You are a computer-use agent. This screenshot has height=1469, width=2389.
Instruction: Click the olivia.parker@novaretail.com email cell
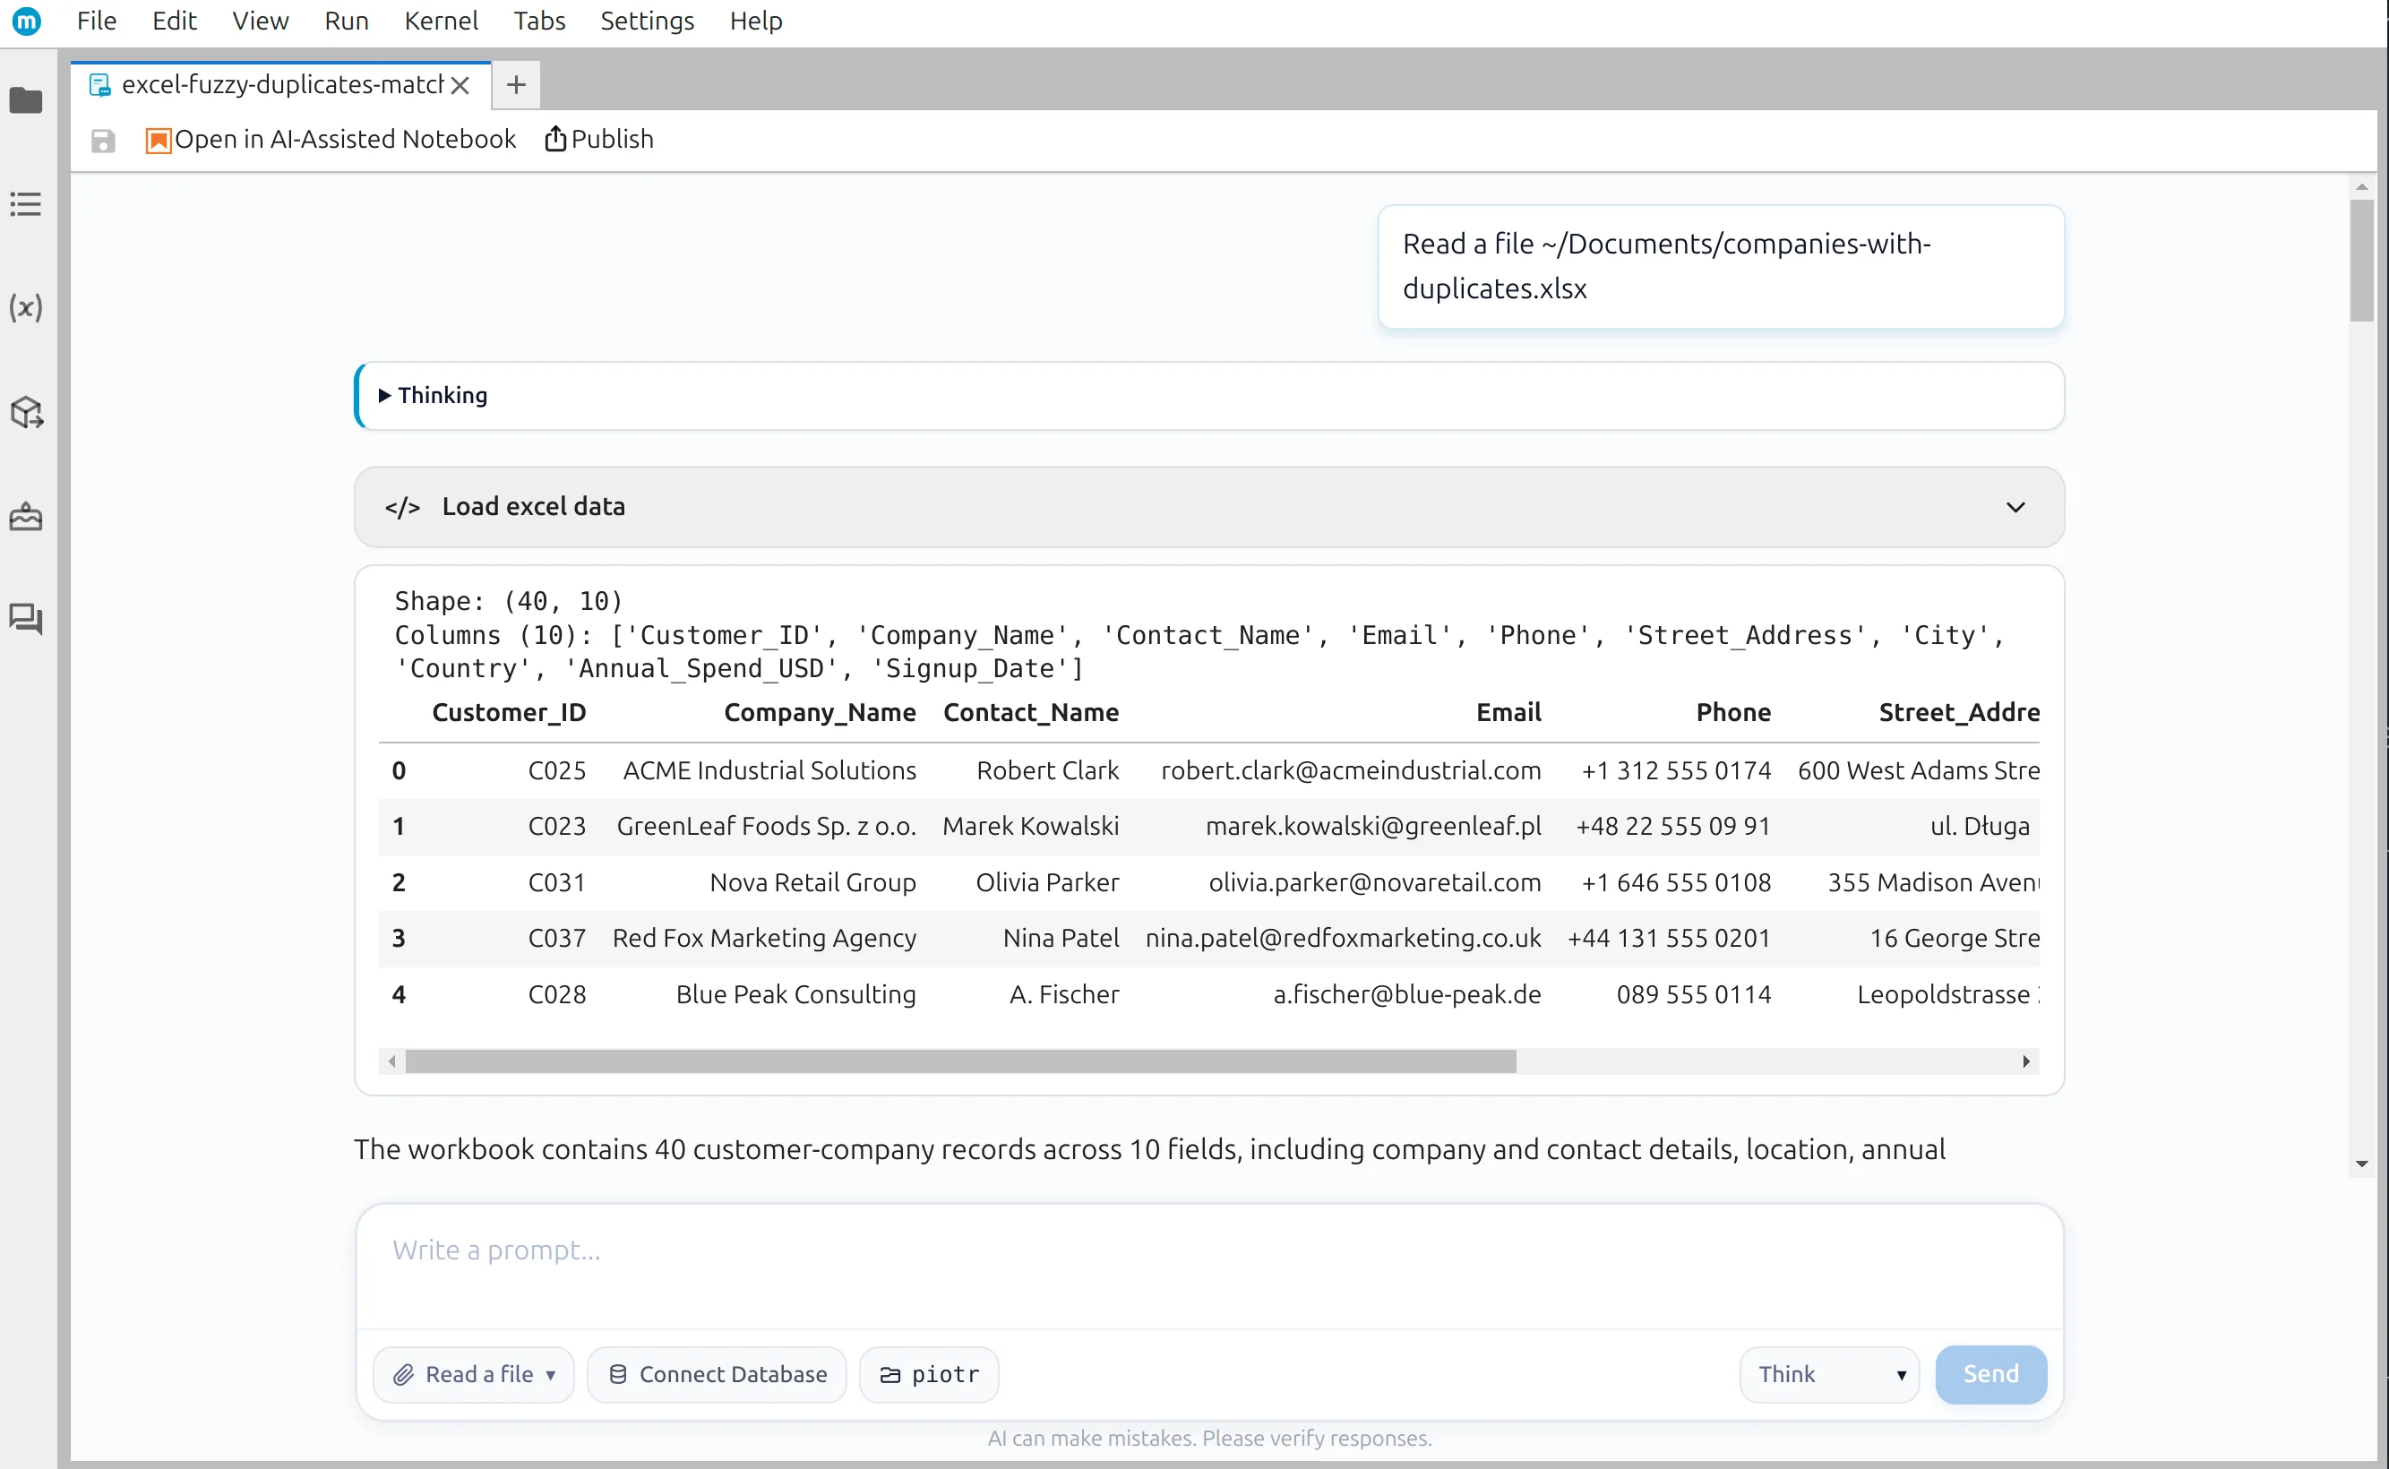(1375, 882)
